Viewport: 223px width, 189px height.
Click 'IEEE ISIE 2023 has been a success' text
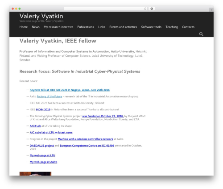point(67,103)
